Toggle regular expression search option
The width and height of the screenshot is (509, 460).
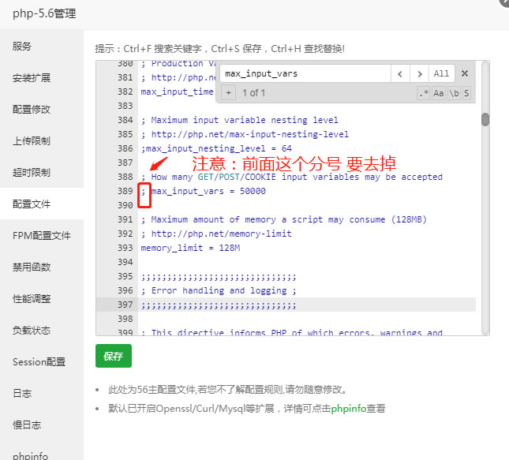[x=424, y=93]
